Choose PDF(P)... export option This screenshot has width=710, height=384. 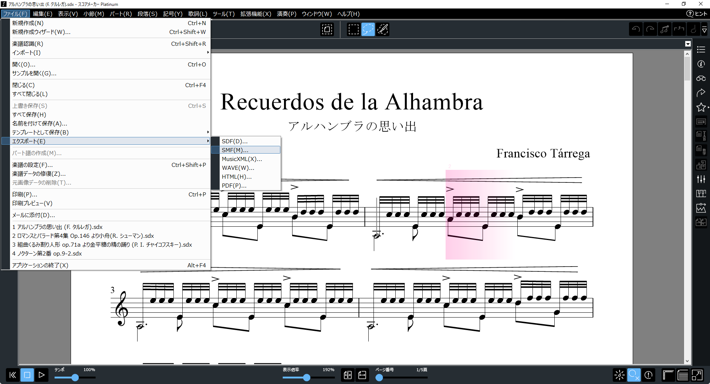[246, 185]
